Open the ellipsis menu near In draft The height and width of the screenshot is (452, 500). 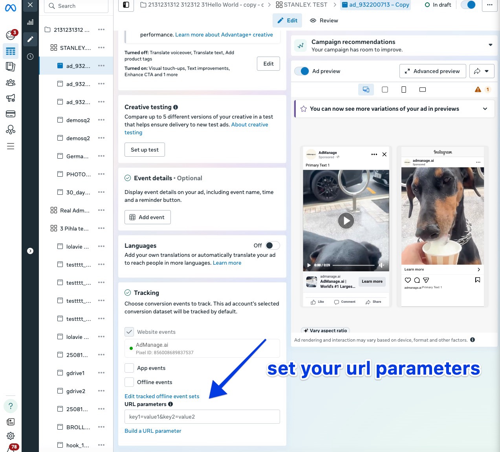pyautogui.click(x=489, y=5)
